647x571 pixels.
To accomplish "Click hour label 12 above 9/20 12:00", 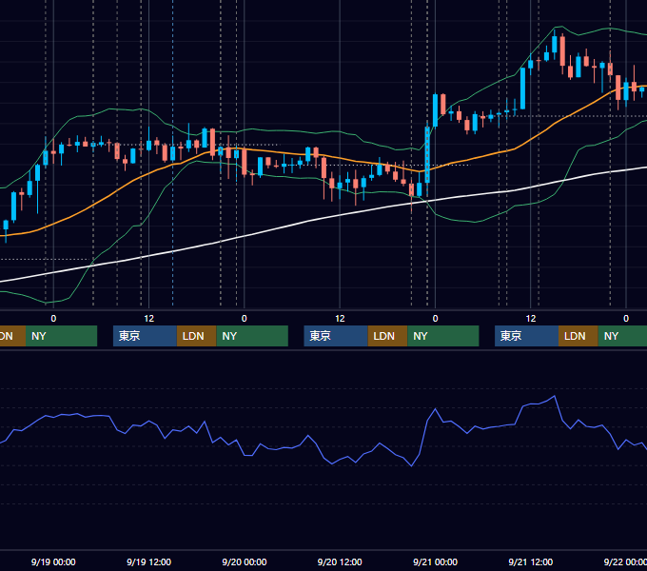I will tap(340, 319).
